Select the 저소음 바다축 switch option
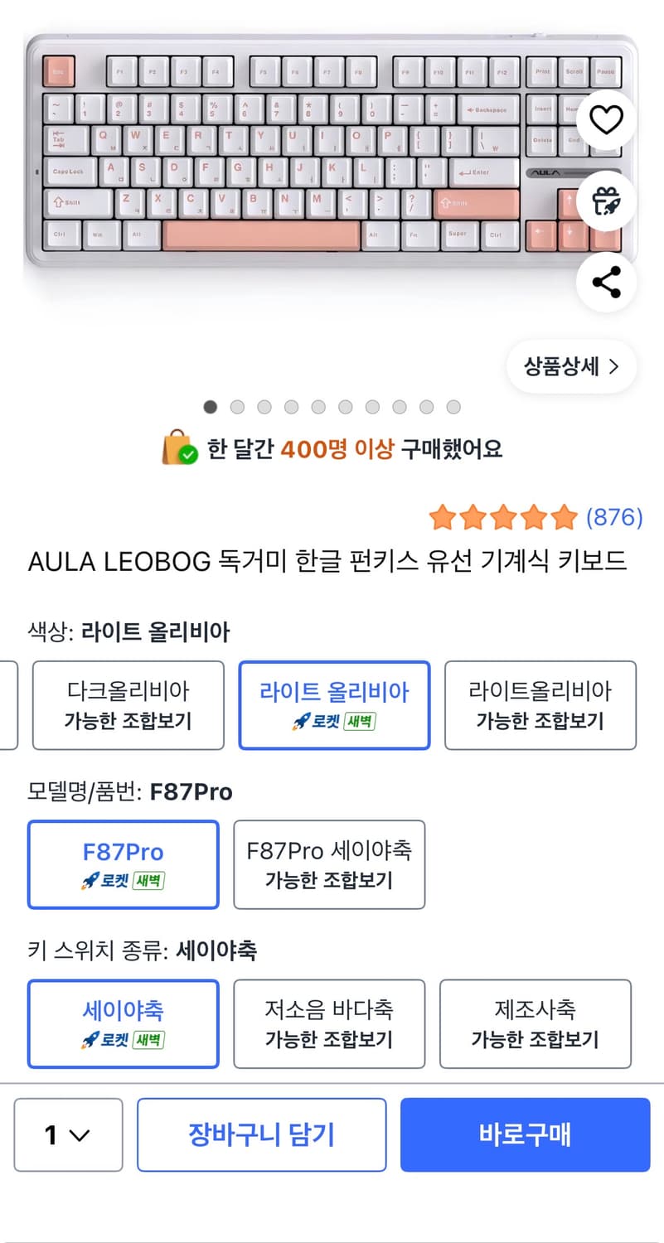The image size is (664, 1243). (x=329, y=1023)
